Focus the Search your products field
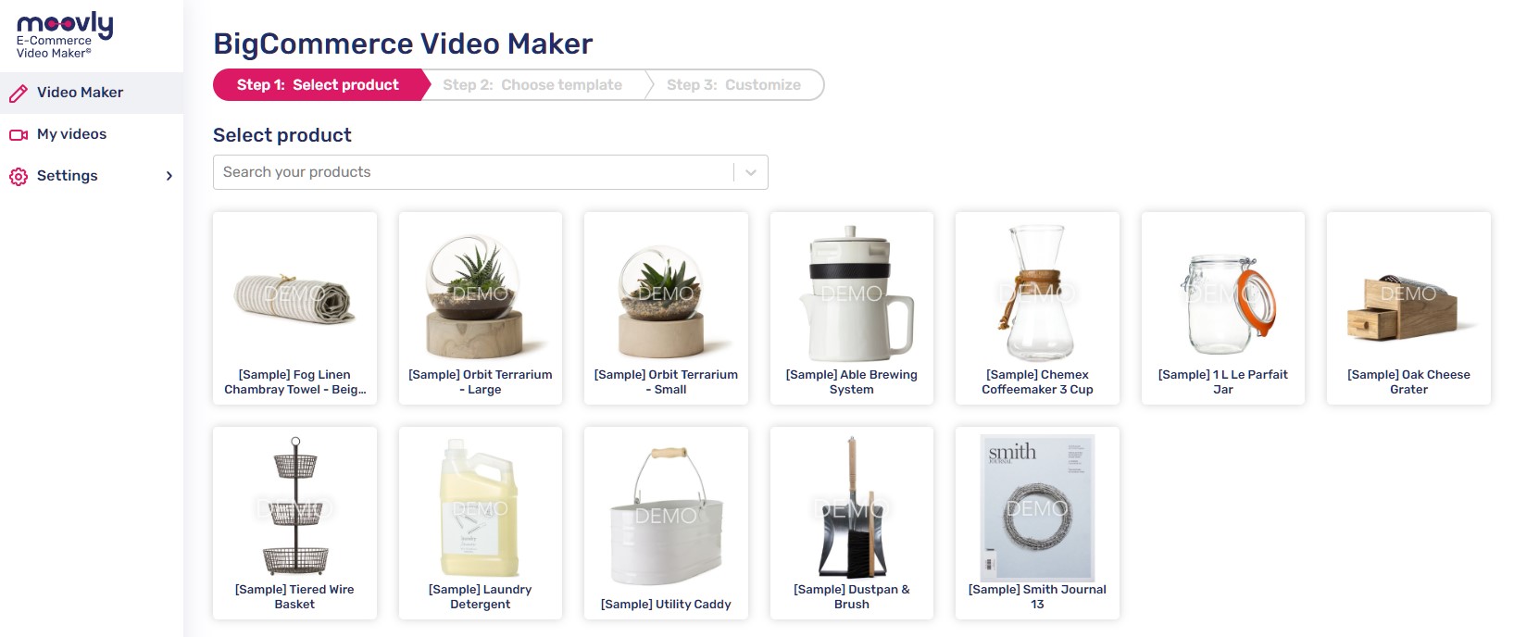This screenshot has height=637, width=1514. (x=491, y=172)
